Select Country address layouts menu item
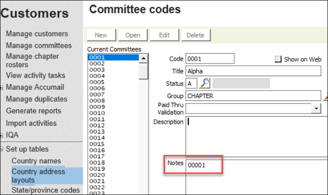This screenshot has height=195, width=328. click(38, 176)
